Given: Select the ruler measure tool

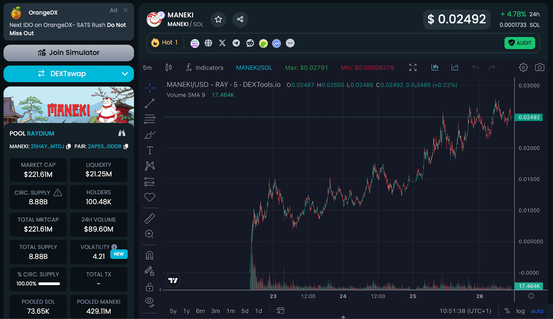Looking at the screenshot, I should (x=150, y=218).
